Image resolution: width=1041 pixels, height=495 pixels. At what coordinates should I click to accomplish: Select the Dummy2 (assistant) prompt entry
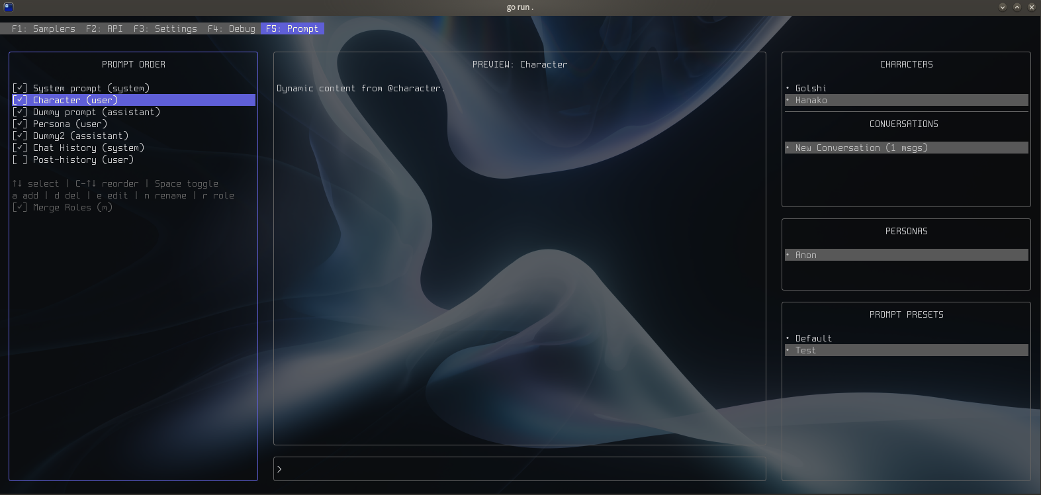point(134,136)
